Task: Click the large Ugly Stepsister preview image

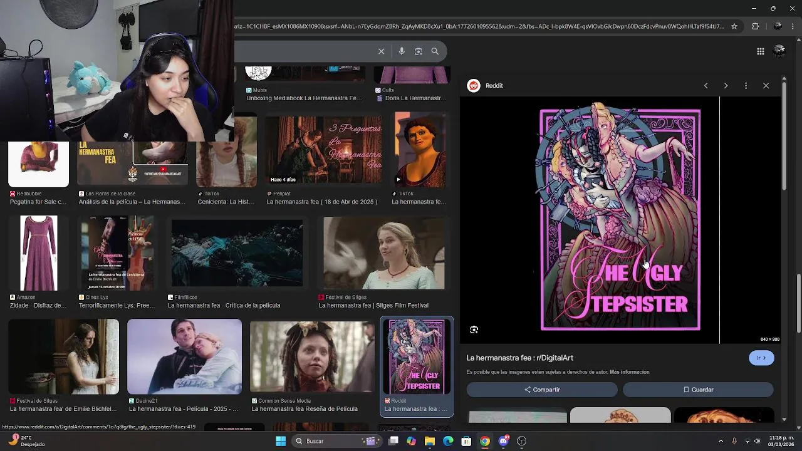Action: click(620, 219)
